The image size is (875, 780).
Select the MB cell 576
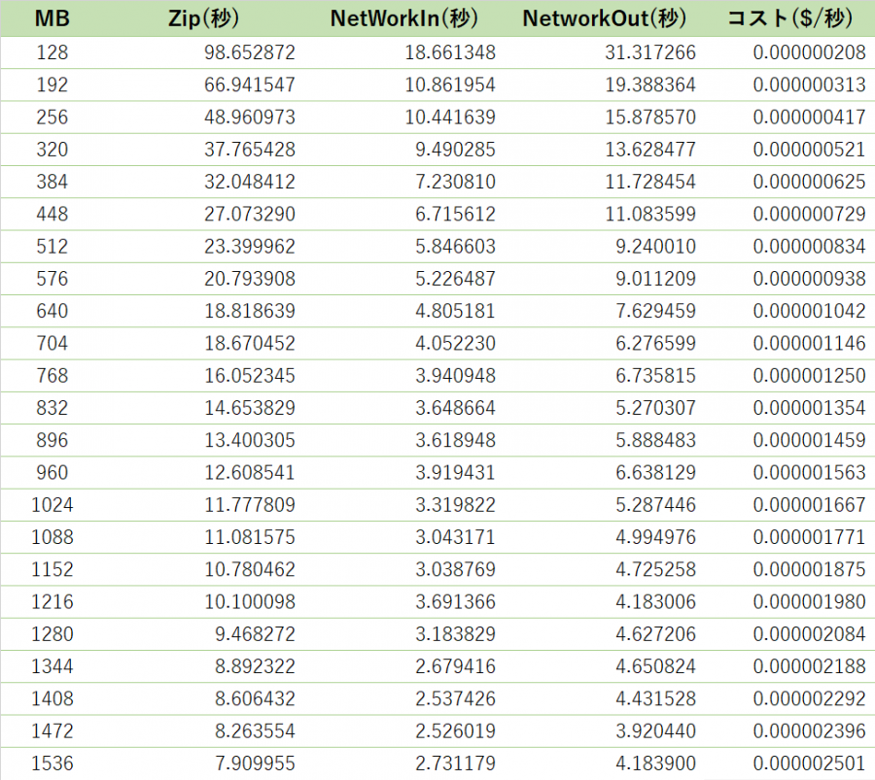pos(52,279)
